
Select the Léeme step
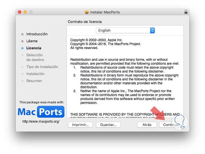point(32,41)
